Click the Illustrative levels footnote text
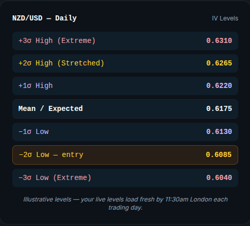This screenshot has height=226, width=250. point(125,204)
